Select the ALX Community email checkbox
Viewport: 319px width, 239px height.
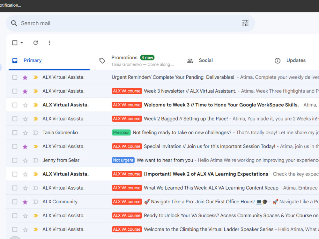pyautogui.click(x=15, y=202)
